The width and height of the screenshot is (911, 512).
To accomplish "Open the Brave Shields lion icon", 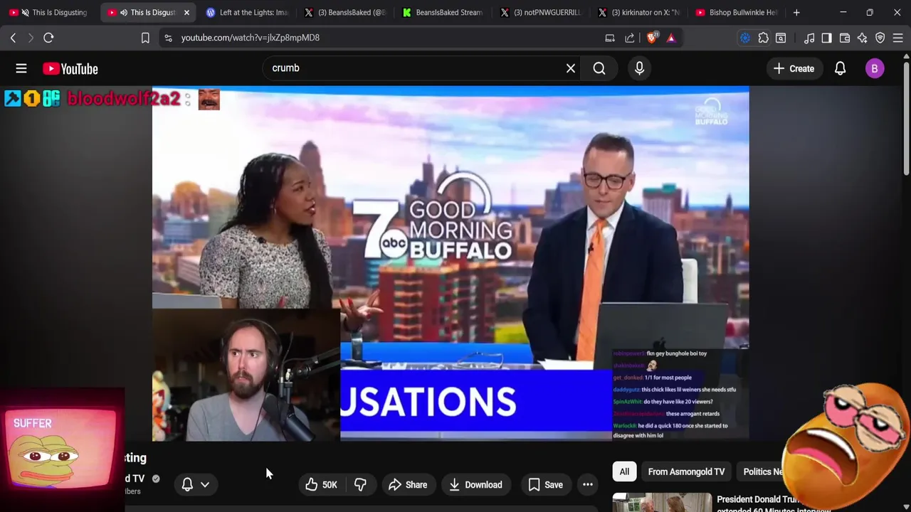I will [x=653, y=38].
